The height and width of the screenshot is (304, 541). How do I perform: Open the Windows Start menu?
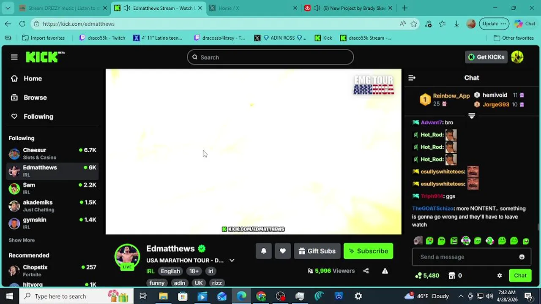(9, 296)
